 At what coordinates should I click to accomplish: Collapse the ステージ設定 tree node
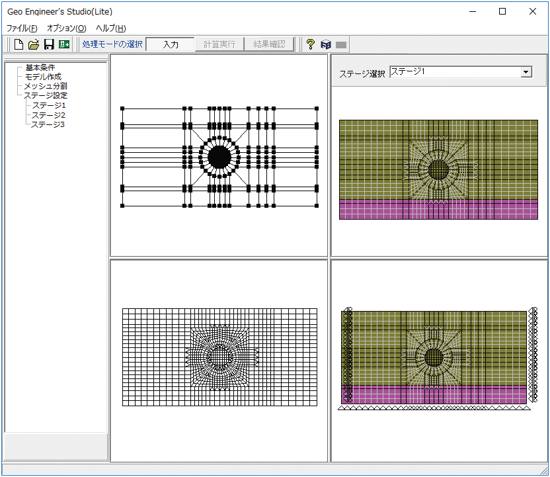[x=45, y=95]
